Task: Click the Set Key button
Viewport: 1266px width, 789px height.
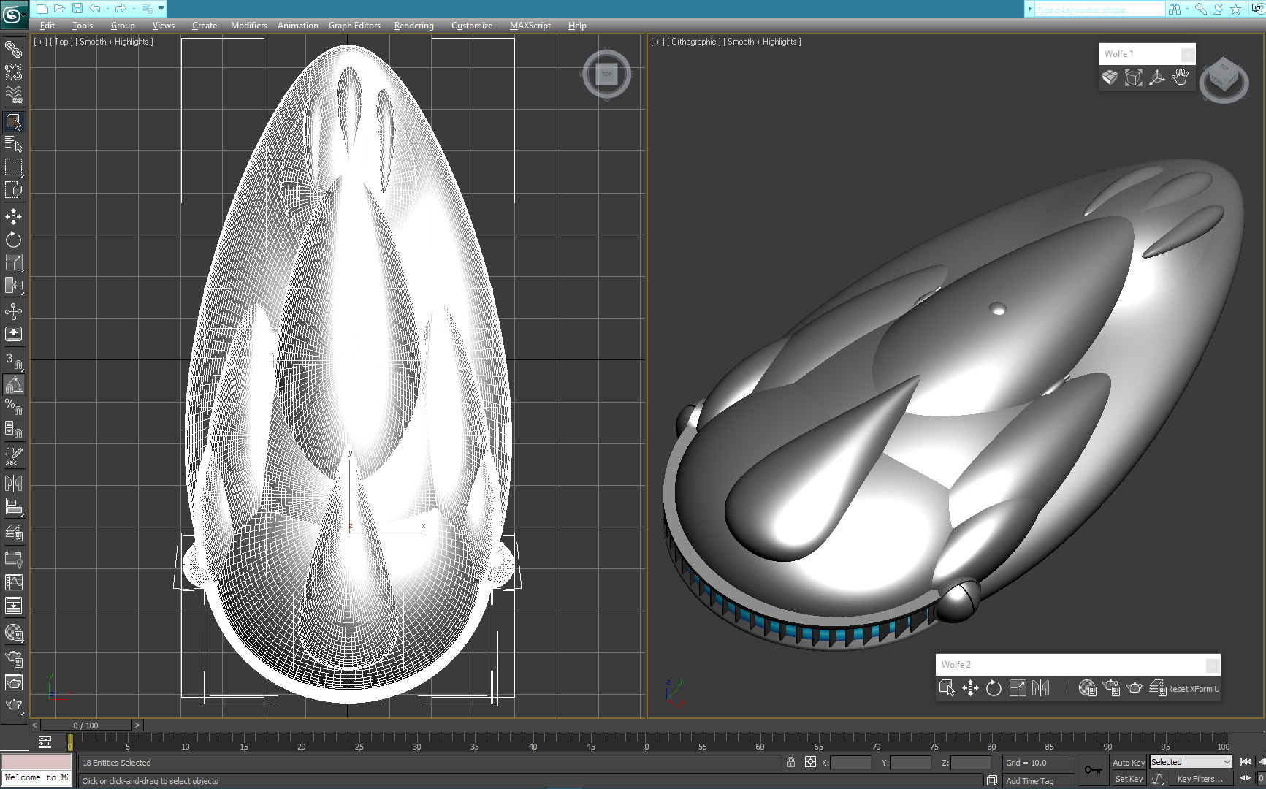Action: tap(1128, 779)
